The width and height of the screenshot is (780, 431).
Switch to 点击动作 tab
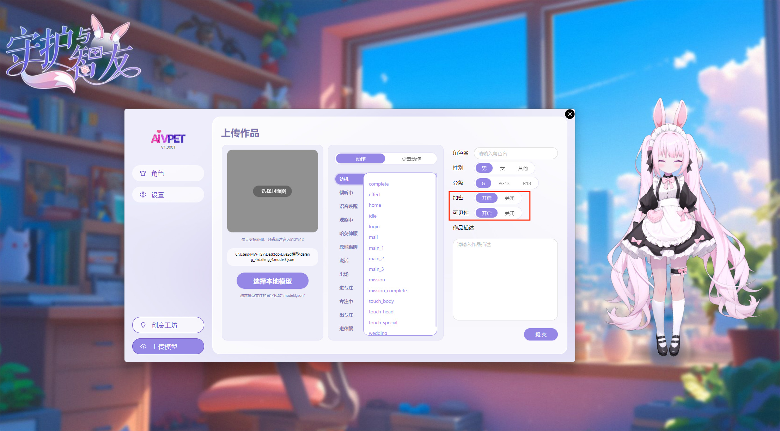tap(410, 159)
